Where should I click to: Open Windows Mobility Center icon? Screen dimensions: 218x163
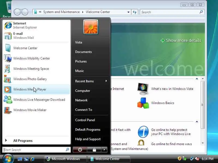8,58
